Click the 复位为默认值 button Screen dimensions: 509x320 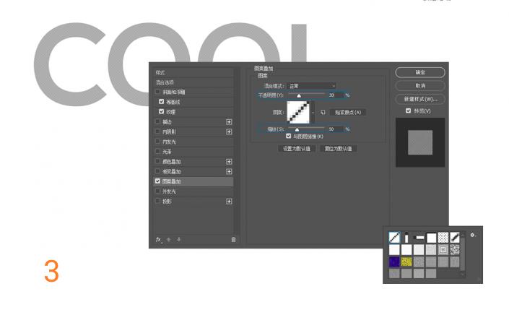click(339, 149)
